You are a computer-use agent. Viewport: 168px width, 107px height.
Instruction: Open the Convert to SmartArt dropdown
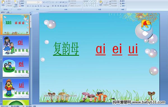tap(75, 6)
